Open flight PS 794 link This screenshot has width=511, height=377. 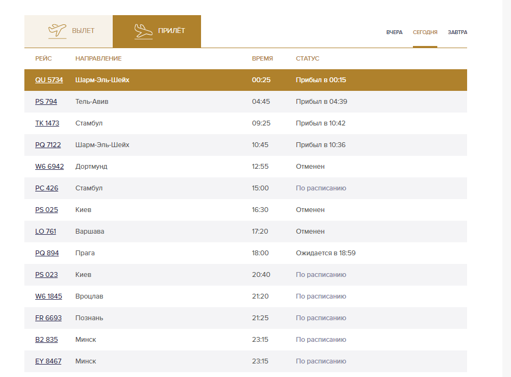coord(46,102)
